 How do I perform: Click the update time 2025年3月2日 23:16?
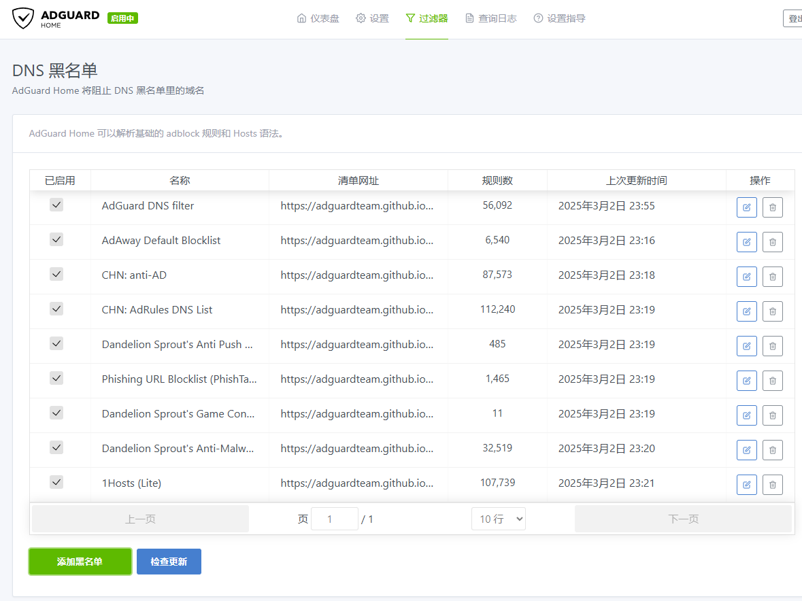[607, 240]
